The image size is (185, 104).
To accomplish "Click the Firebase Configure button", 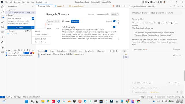I will [x=75, y=21].
